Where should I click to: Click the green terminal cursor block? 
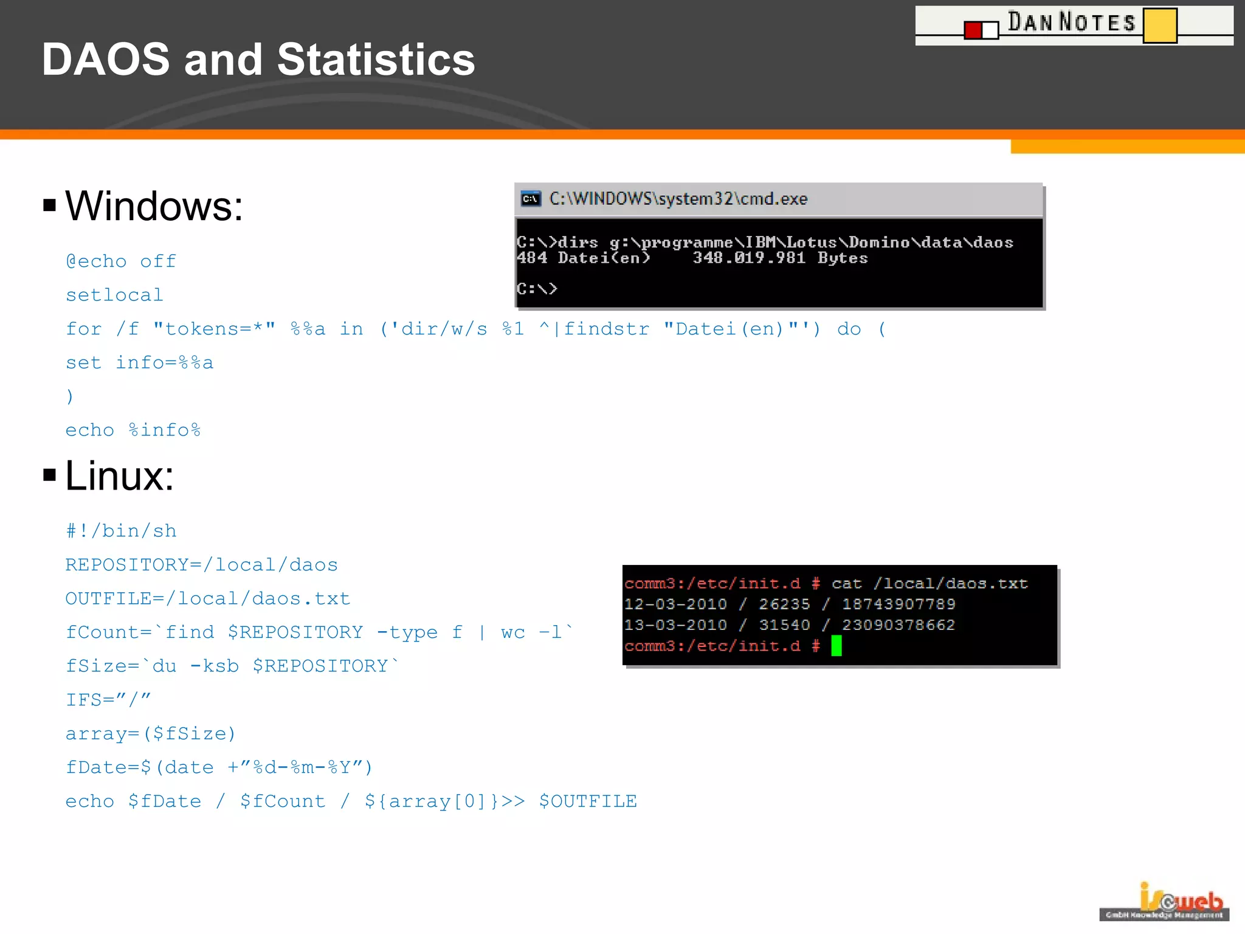(836, 646)
